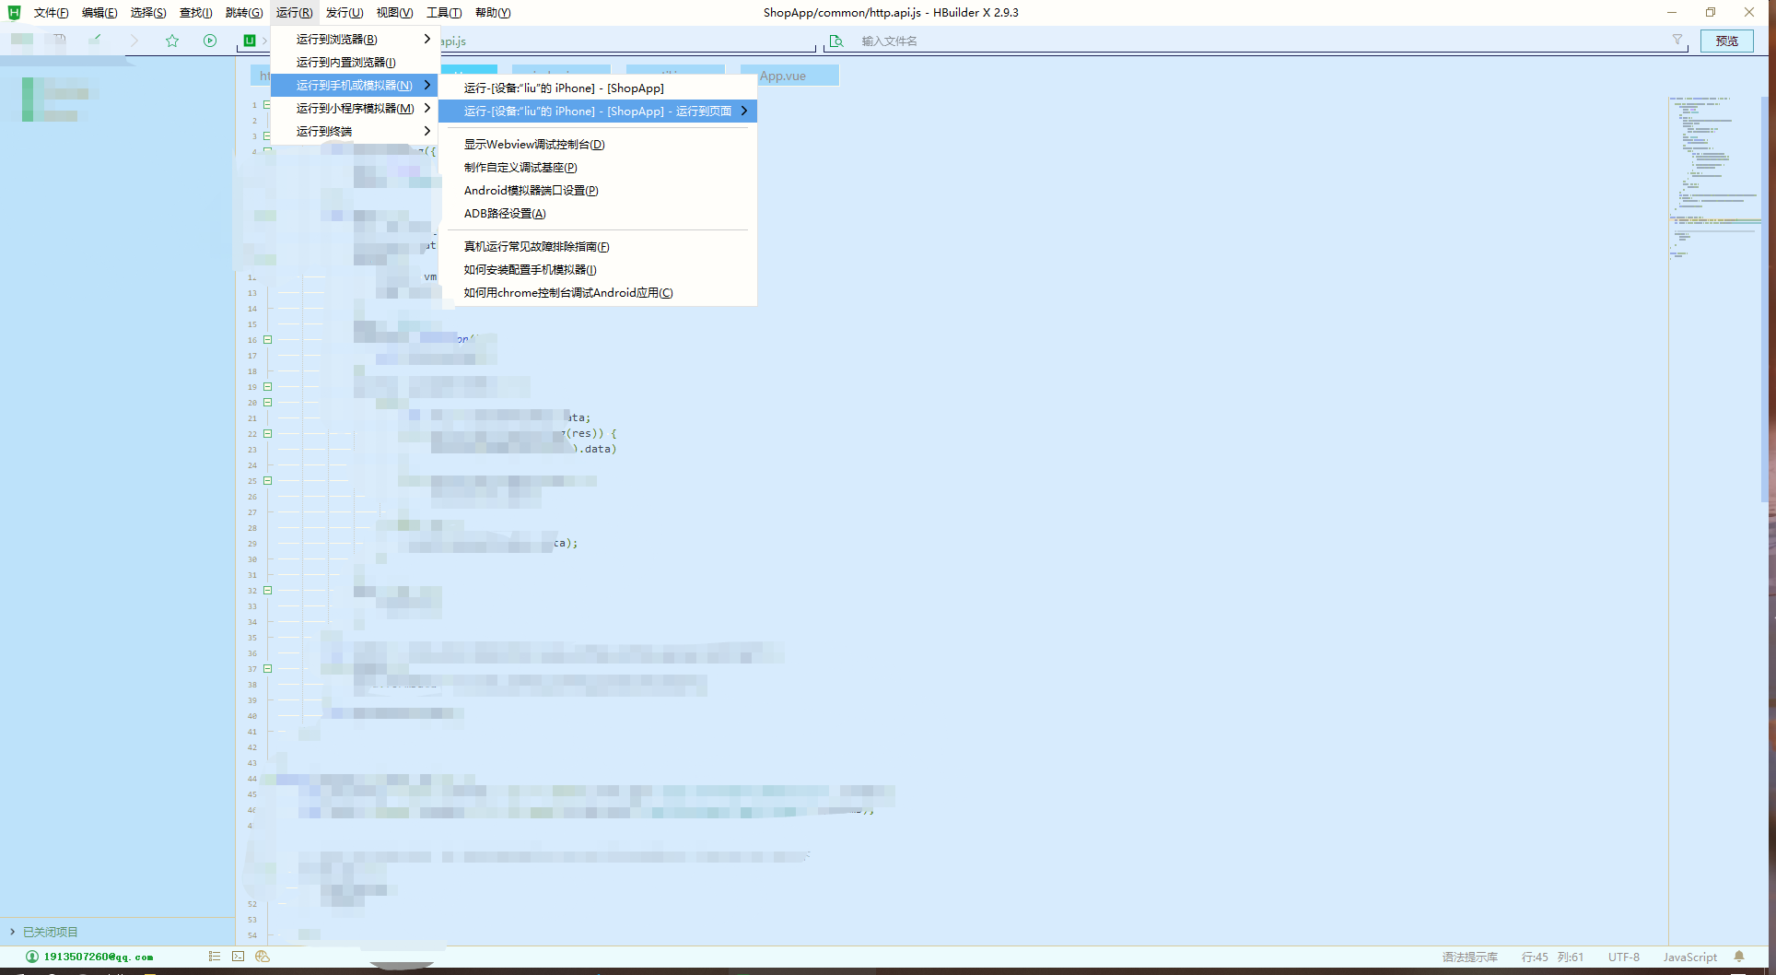Open the terminal icon in the bottom status bar
Viewport: 1776px width, 975px height.
[238, 957]
